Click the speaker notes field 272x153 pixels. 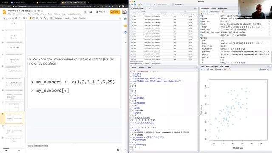[x=74, y=146]
